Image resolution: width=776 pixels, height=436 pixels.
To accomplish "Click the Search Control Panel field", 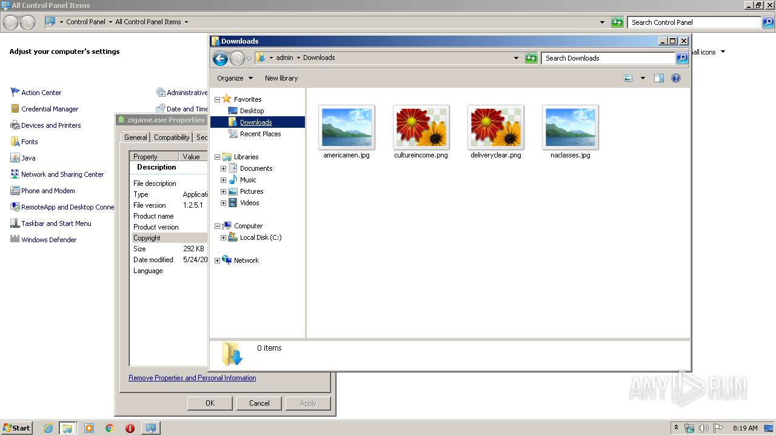I will tap(694, 22).
